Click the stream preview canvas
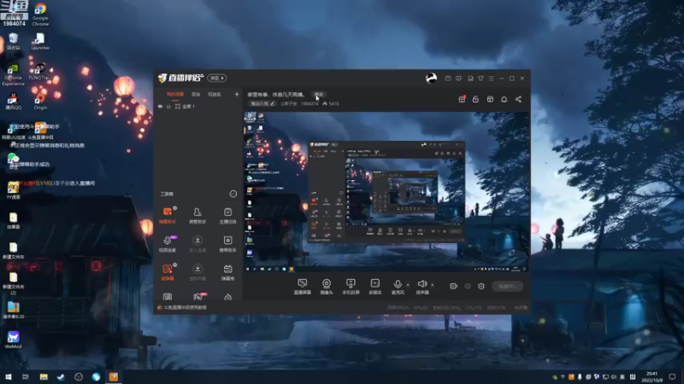684x384 pixels. pos(386,192)
